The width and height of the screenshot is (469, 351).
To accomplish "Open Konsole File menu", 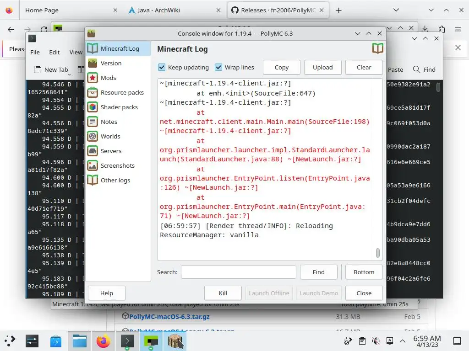I will click(35, 52).
